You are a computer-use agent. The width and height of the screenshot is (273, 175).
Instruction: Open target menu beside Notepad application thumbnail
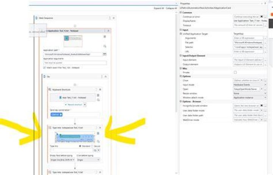105,36
